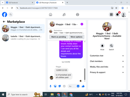Screen dimensions: 130x97
Task: Click the Windows taskbar search box
Action: [24, 94]
